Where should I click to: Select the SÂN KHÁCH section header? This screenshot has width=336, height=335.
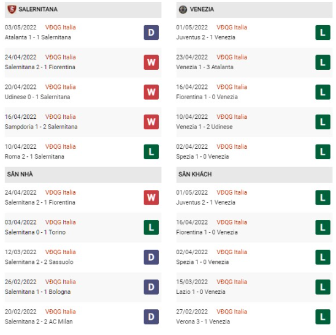[254, 175]
